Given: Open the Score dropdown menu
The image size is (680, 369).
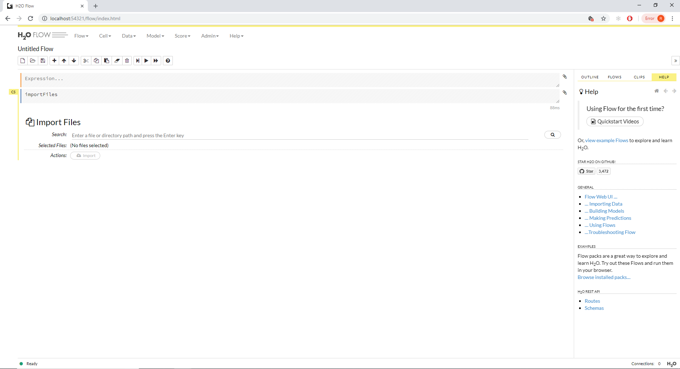Looking at the screenshot, I should (182, 36).
